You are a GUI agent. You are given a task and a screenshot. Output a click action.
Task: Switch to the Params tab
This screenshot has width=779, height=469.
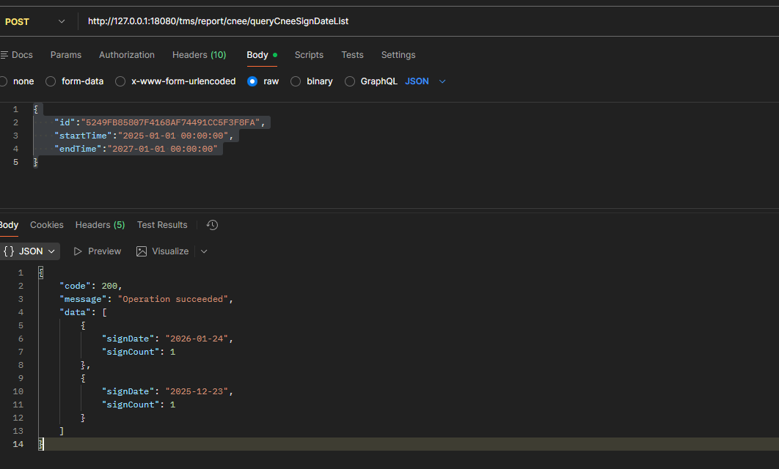coord(66,55)
